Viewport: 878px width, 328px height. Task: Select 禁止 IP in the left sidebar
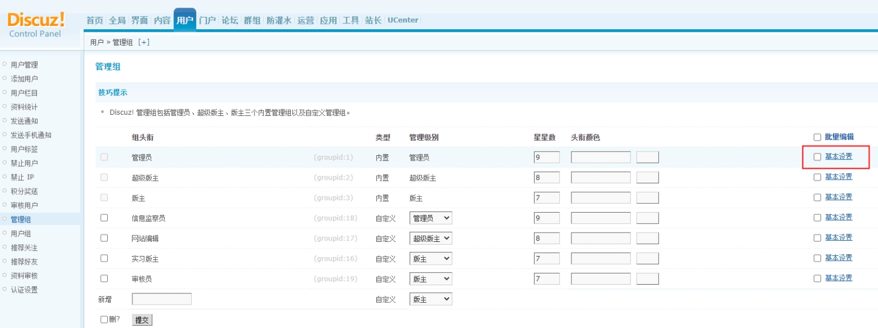pos(22,177)
